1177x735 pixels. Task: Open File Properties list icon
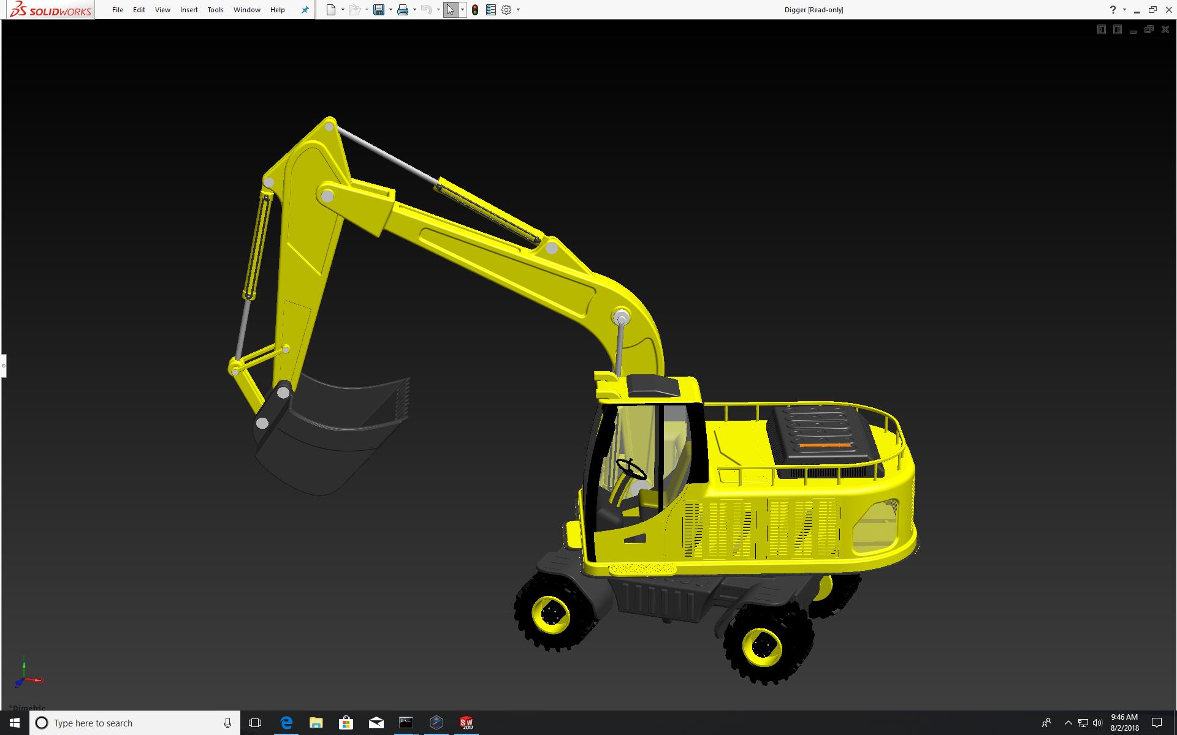click(x=491, y=10)
